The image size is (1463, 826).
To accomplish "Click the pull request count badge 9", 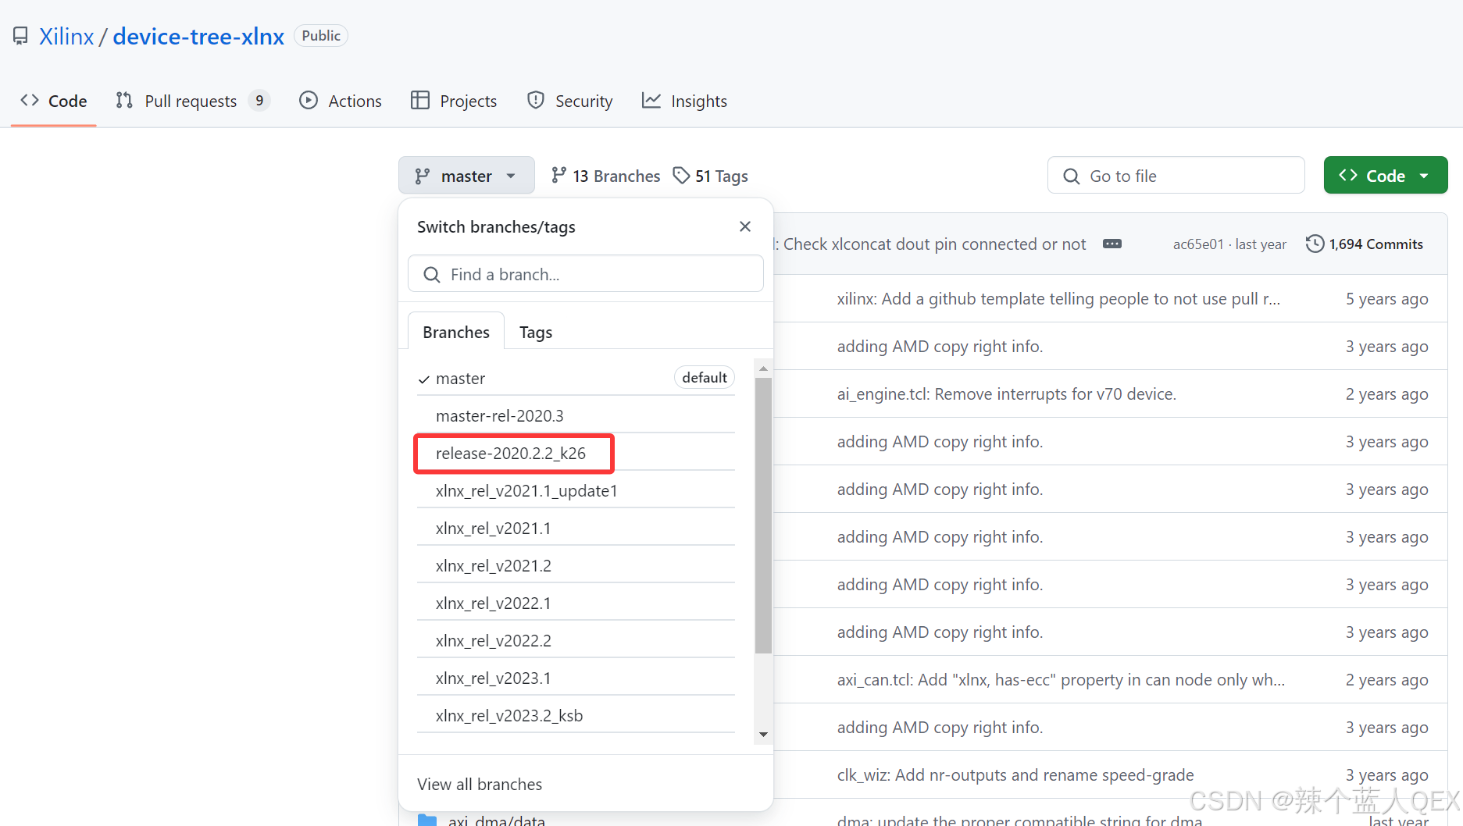I will click(259, 101).
